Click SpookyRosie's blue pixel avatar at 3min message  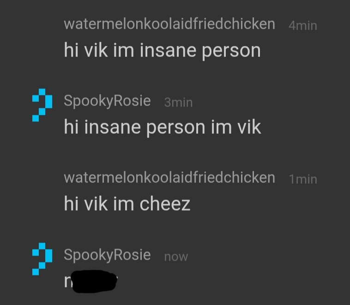42,105
